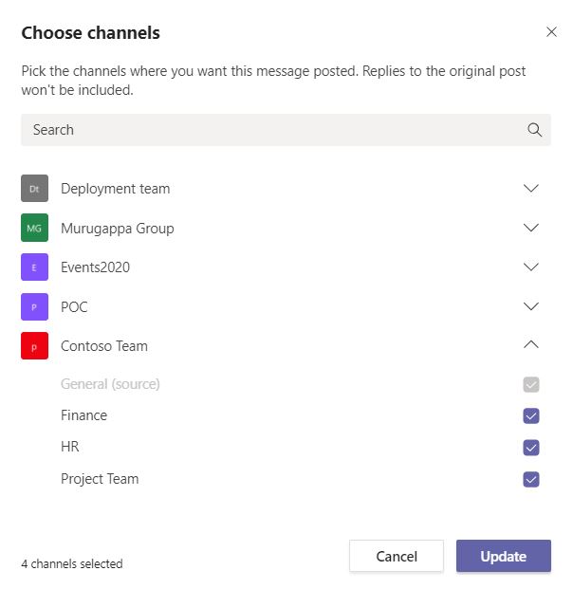The width and height of the screenshot is (573, 589).
Task: Expand the Events2020 chevron
Action: click(531, 267)
